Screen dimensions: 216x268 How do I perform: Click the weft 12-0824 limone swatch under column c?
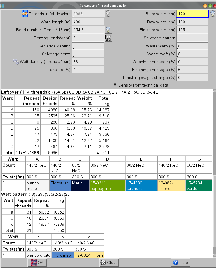(x=89, y=255)
